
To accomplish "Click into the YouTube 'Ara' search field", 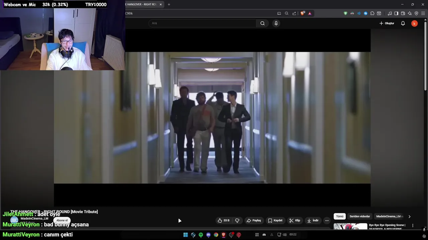I will pos(202,23).
